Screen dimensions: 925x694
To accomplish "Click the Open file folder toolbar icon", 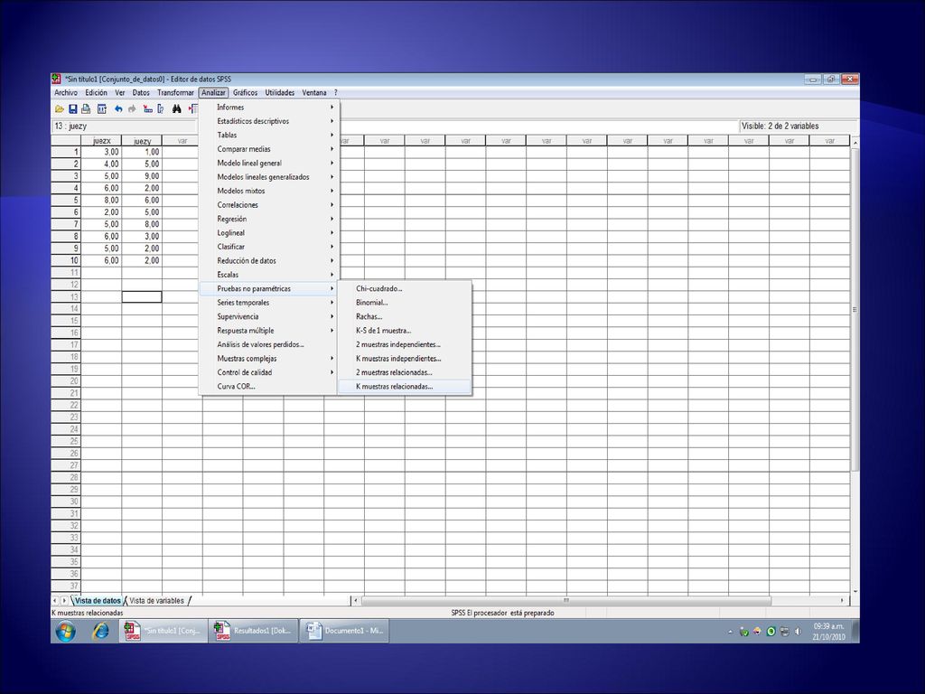I will tap(59, 109).
